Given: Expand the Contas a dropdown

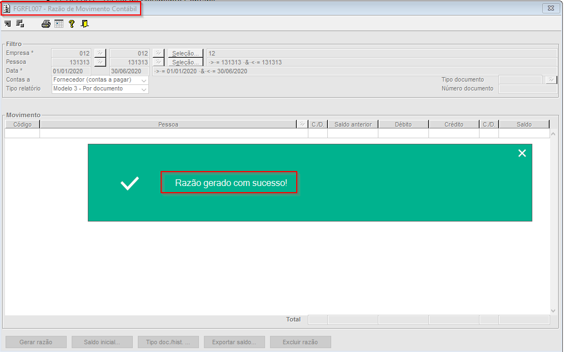Looking at the screenshot, I should [144, 80].
